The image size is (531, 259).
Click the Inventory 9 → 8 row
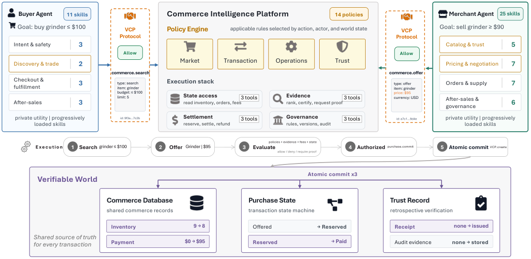(x=158, y=226)
